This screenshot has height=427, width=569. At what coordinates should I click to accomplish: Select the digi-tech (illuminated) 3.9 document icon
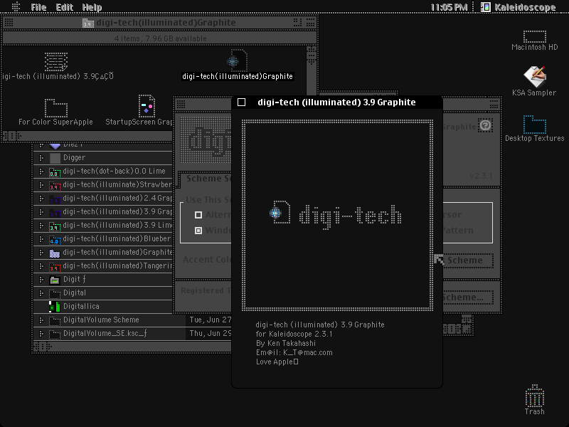tap(56, 61)
